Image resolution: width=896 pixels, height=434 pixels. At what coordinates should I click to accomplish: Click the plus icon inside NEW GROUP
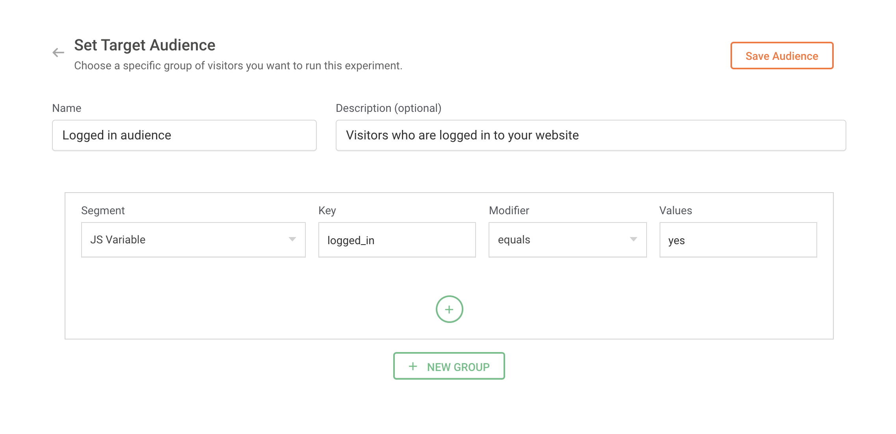(x=413, y=367)
